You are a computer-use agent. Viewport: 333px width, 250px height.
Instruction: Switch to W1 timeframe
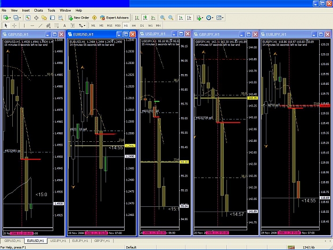point(150,26)
